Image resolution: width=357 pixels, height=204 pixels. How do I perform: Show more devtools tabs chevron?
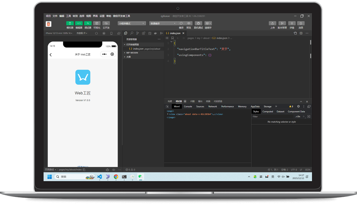coord(276,106)
